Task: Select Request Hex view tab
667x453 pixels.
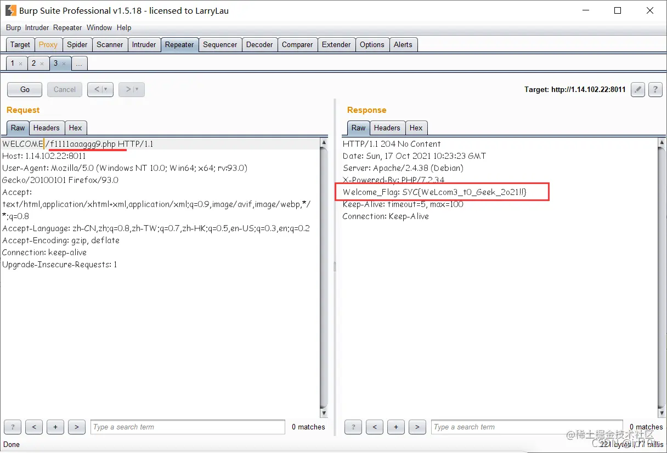Action: click(x=75, y=128)
